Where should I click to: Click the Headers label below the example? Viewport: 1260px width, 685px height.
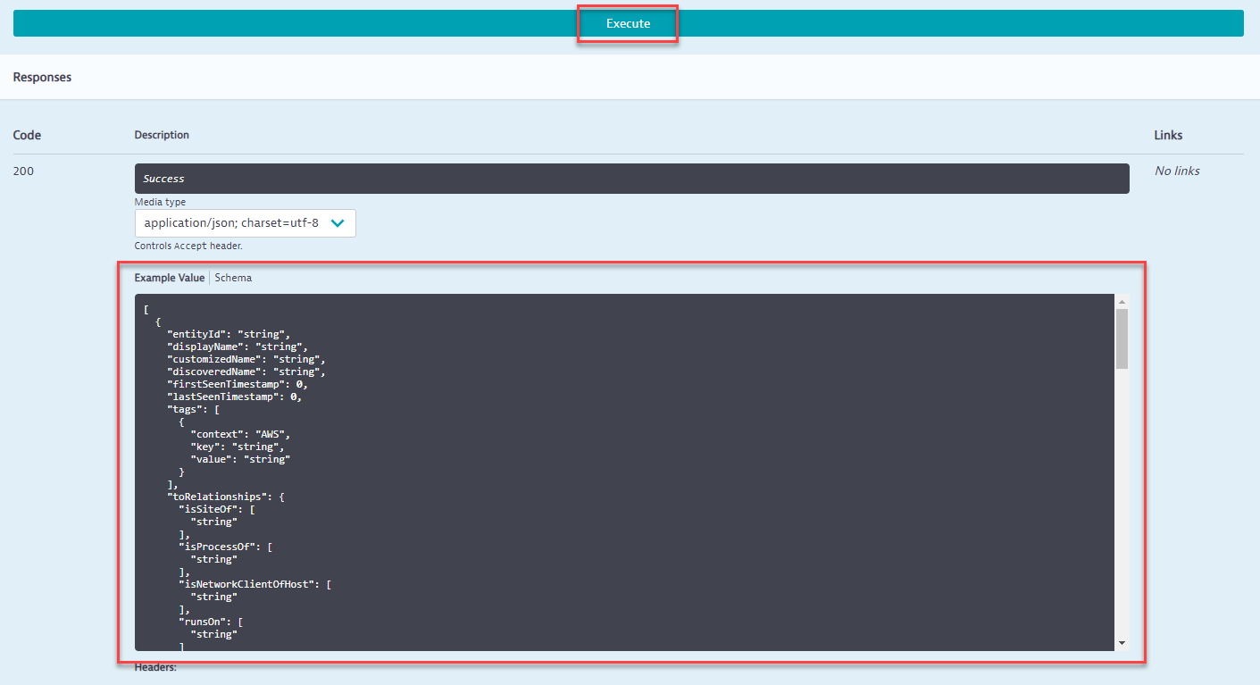[x=155, y=667]
